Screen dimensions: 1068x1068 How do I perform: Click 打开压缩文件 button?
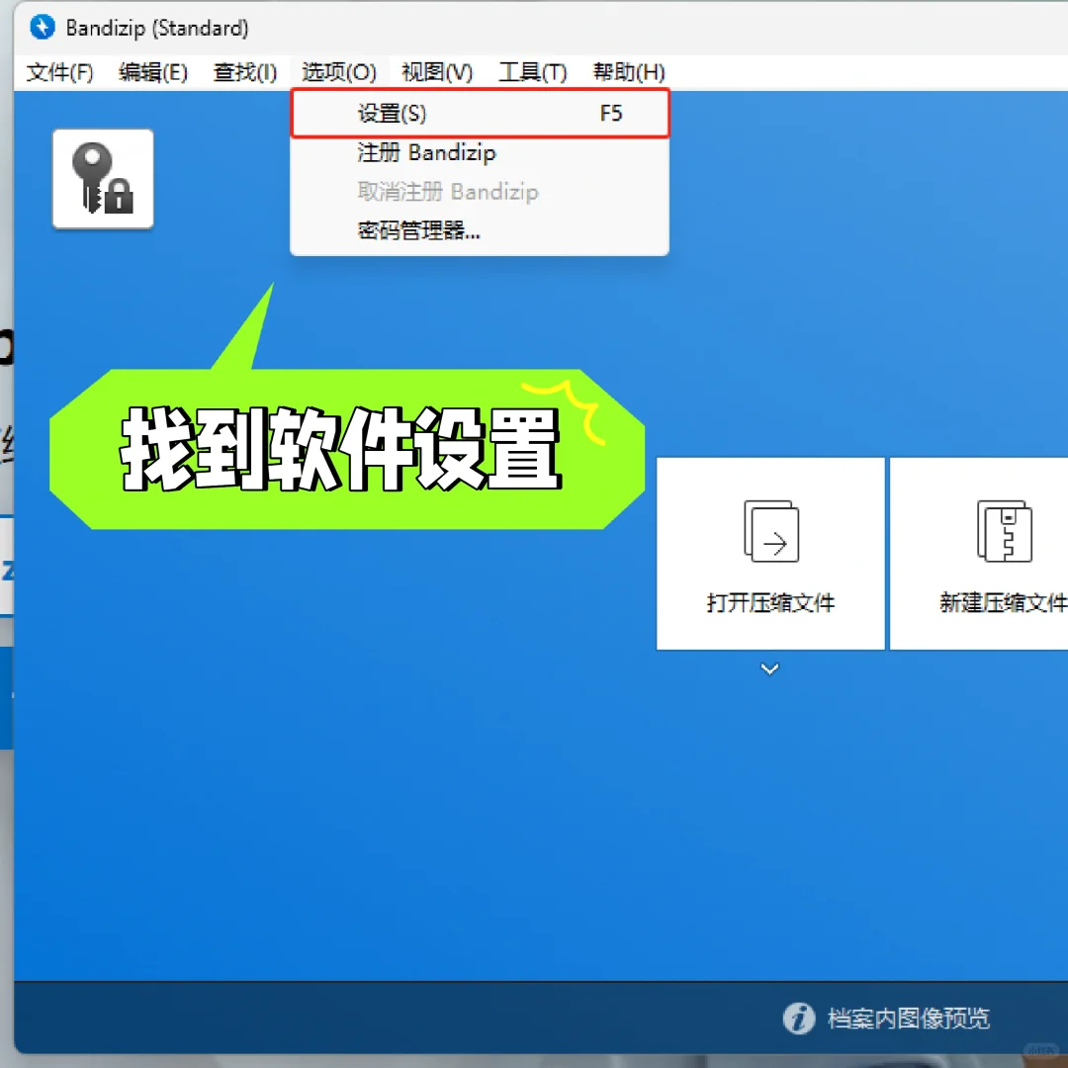tap(769, 554)
